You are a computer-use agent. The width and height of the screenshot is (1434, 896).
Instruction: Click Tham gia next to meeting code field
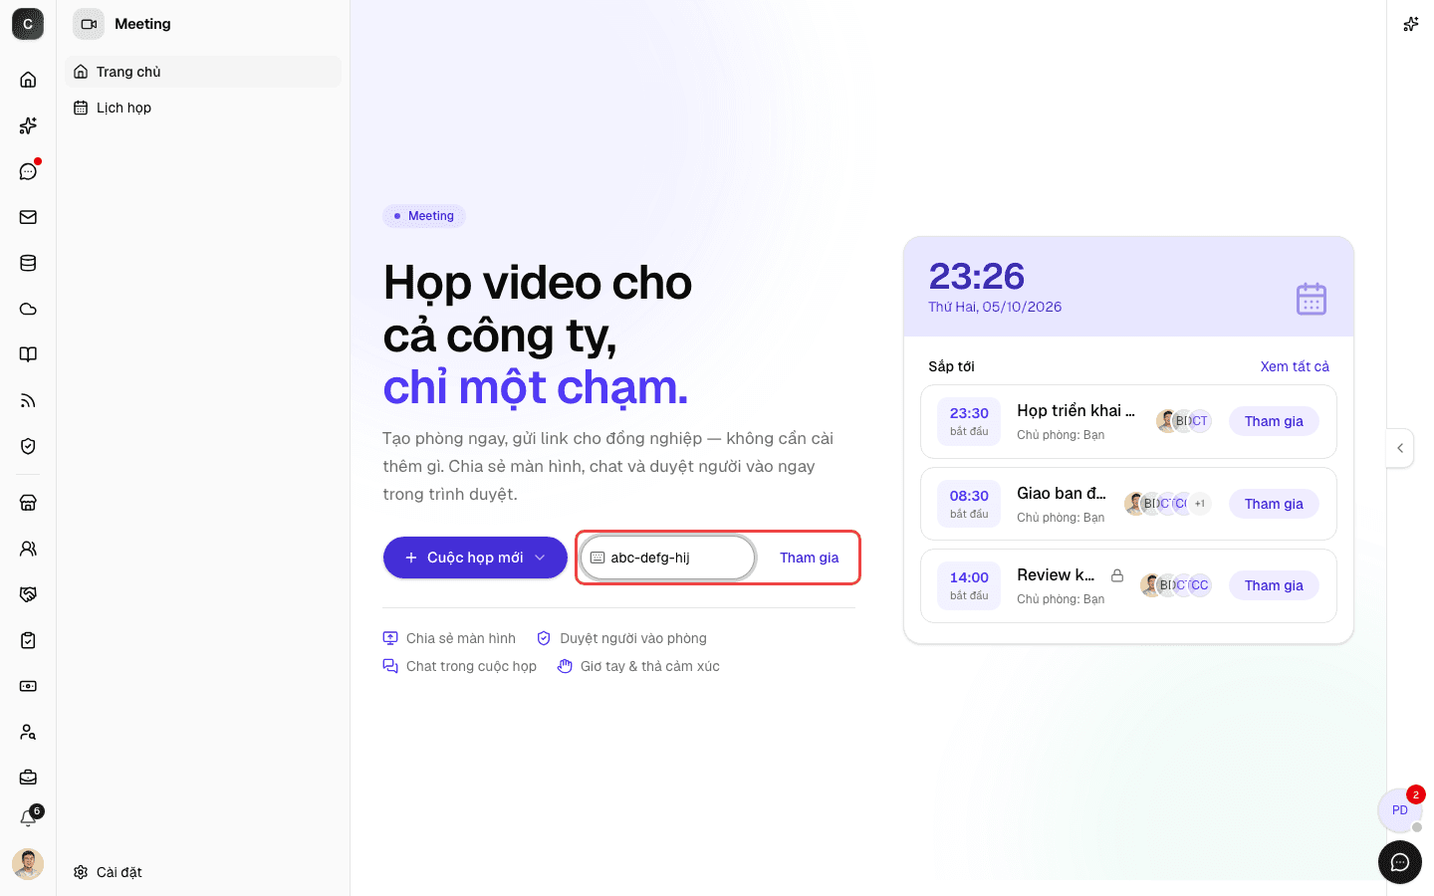pyautogui.click(x=809, y=558)
